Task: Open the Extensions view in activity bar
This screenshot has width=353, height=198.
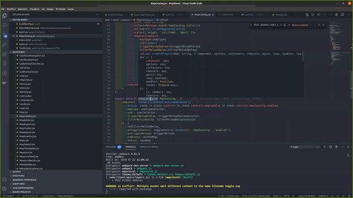Action: [4, 54]
